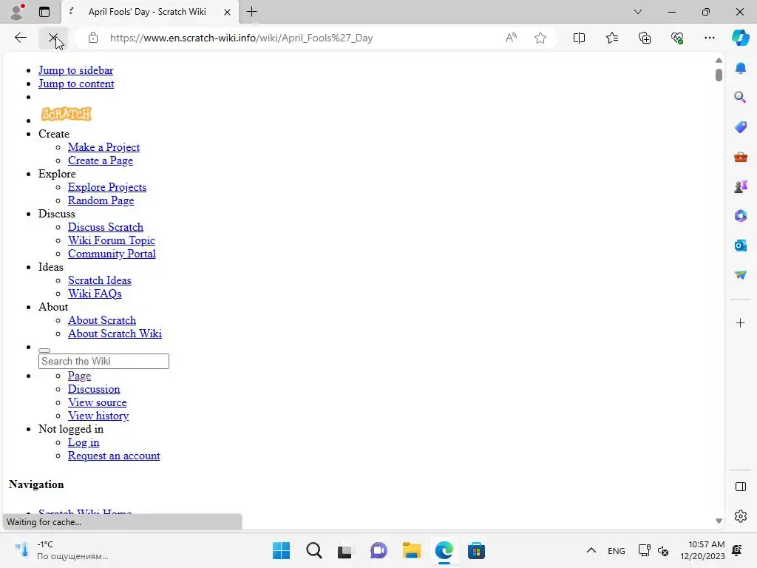Expand the tab search chevron
Screen dimensions: 757x568
click(638, 12)
